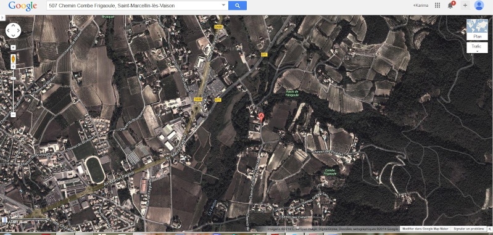
Task: Open the +Karima profile link
Action: 421,6
